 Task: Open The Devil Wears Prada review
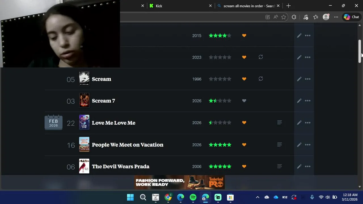click(279, 166)
